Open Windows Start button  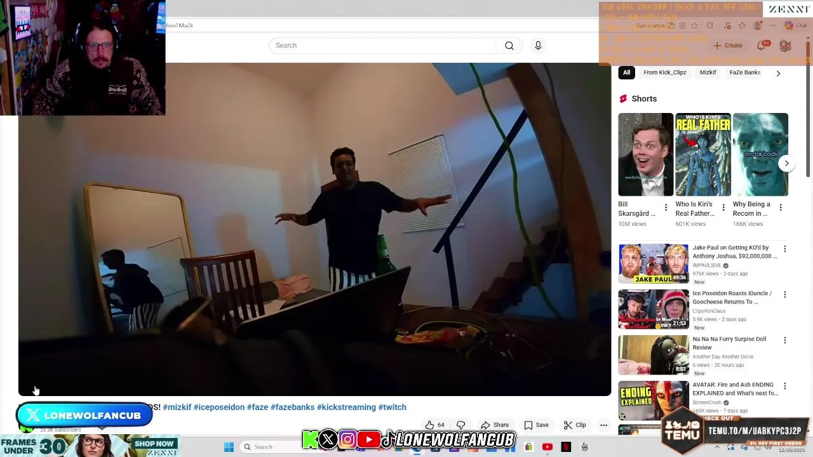click(229, 447)
